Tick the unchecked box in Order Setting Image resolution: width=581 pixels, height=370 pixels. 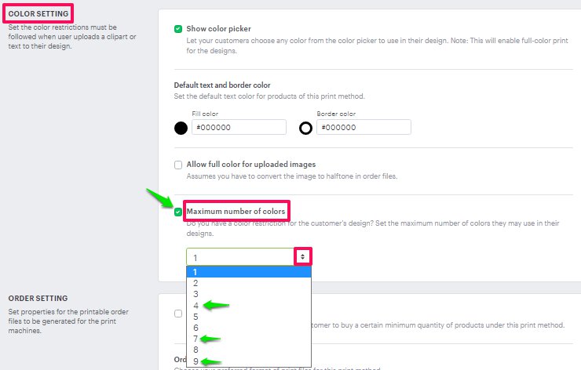click(x=178, y=314)
